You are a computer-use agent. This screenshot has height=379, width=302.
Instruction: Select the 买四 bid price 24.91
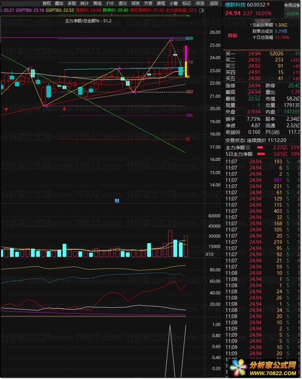[x=255, y=72]
